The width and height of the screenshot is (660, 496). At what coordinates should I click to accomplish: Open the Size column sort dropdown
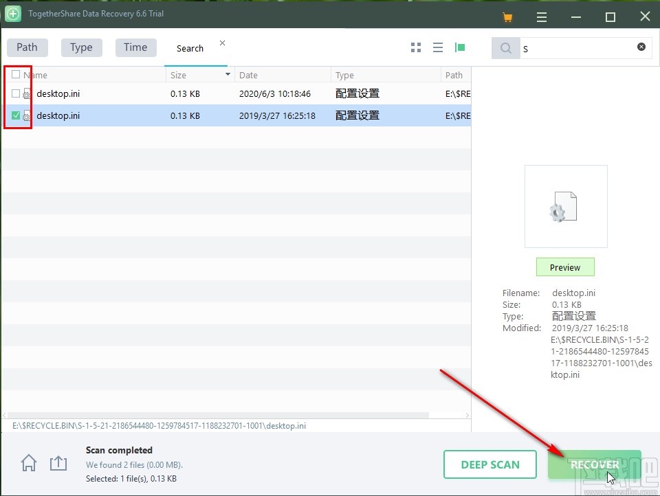point(227,74)
